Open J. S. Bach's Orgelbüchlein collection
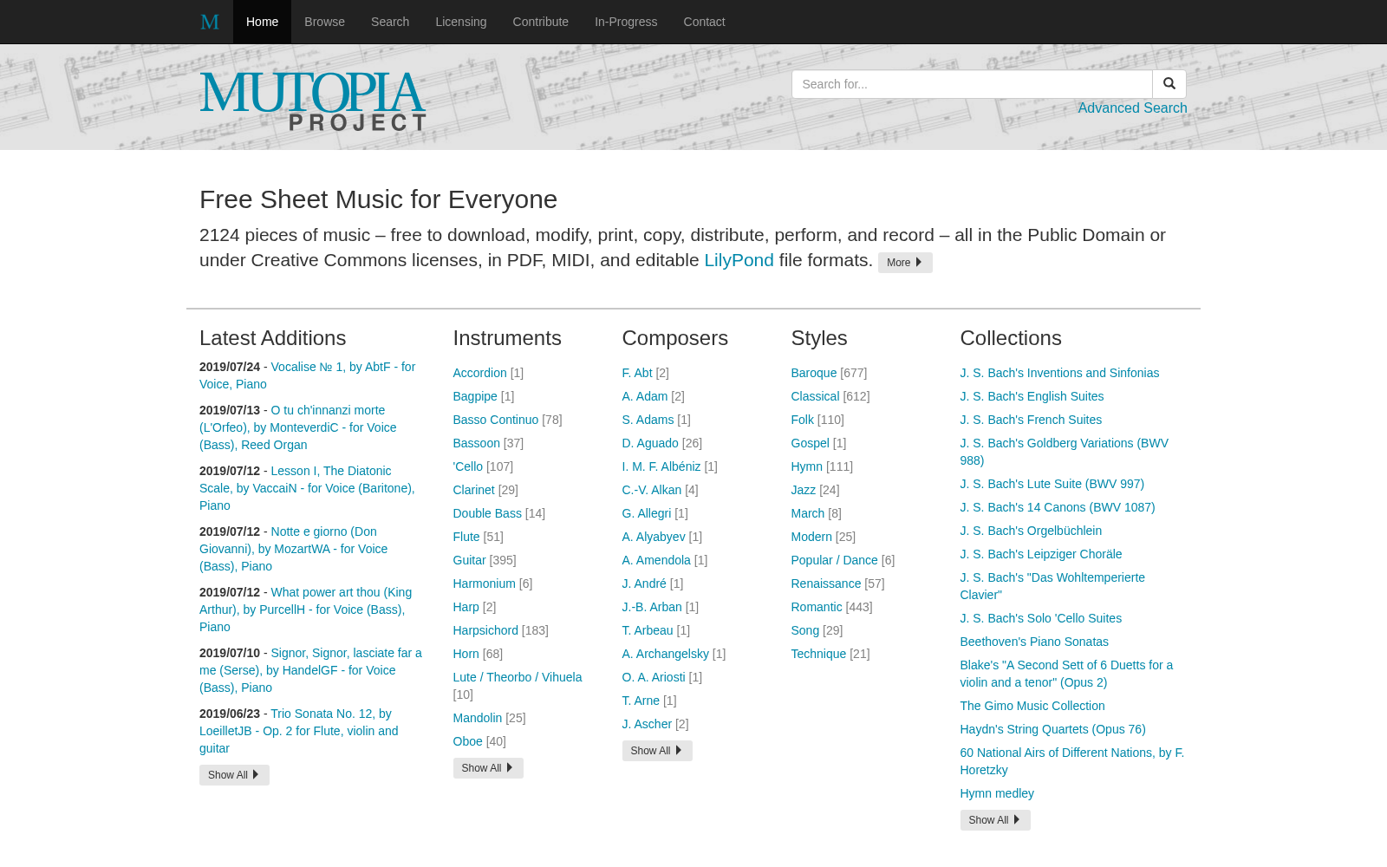 point(1031,531)
